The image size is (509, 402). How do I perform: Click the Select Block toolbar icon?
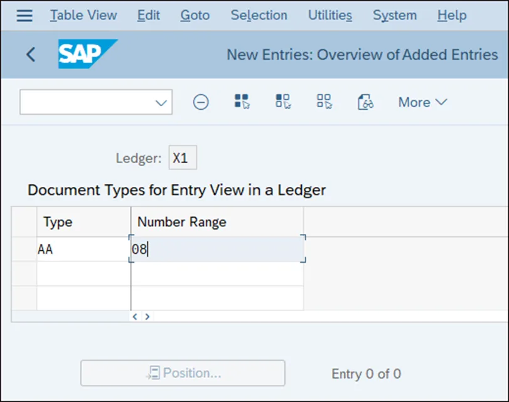(283, 102)
